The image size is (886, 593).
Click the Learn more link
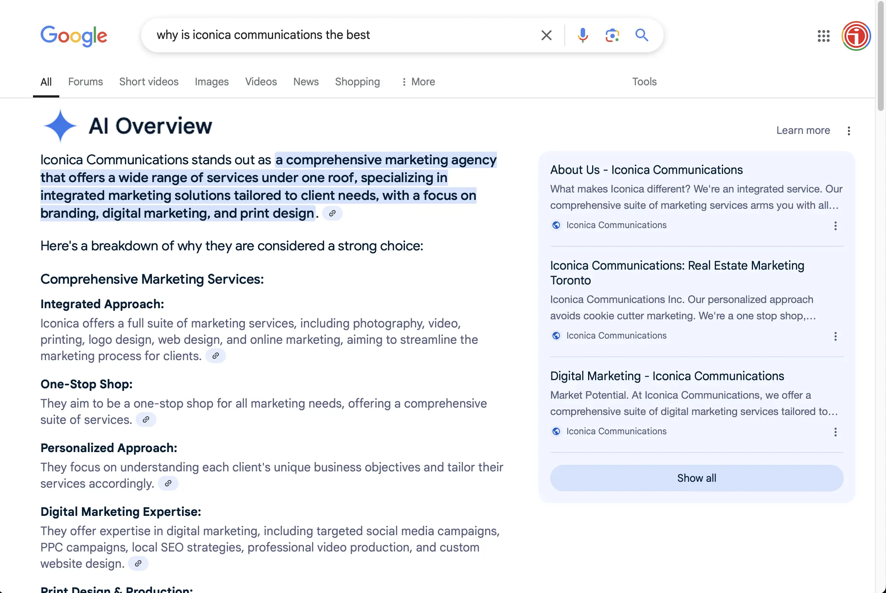pyautogui.click(x=803, y=131)
